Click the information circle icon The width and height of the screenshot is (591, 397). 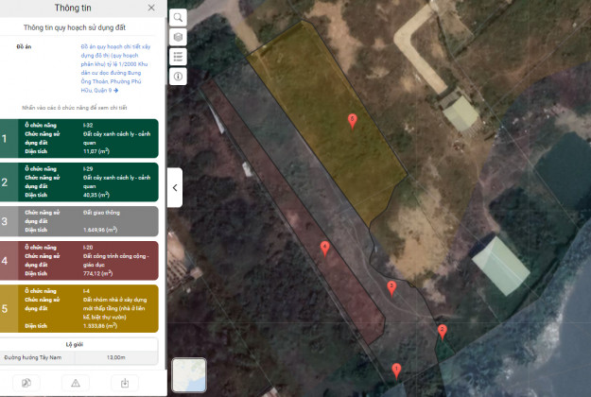point(179,76)
